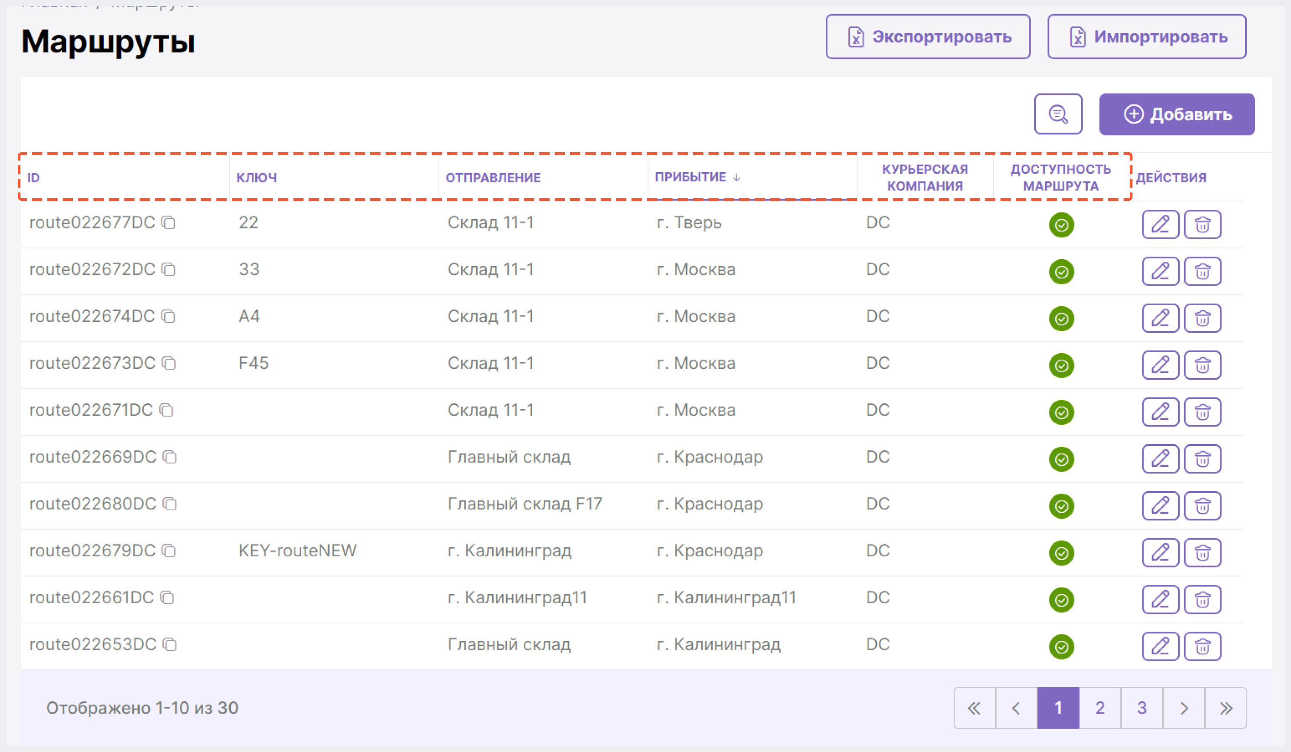Delete route route022661DC
1291x752 pixels.
tap(1202, 600)
